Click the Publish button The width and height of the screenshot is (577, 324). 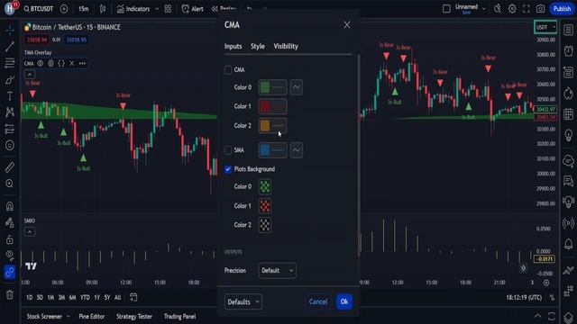click(562, 9)
